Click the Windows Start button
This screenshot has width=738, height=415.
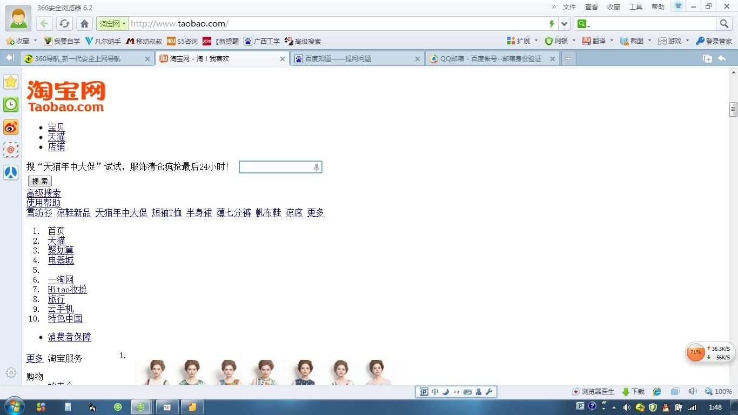coord(14,407)
